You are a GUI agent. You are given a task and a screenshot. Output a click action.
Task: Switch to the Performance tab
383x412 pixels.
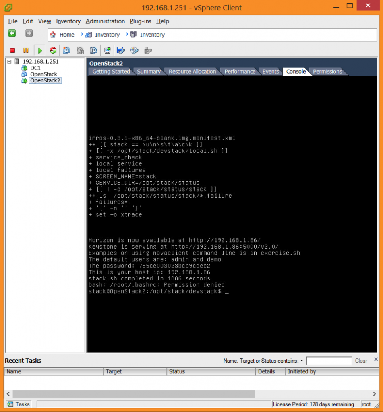[240, 72]
